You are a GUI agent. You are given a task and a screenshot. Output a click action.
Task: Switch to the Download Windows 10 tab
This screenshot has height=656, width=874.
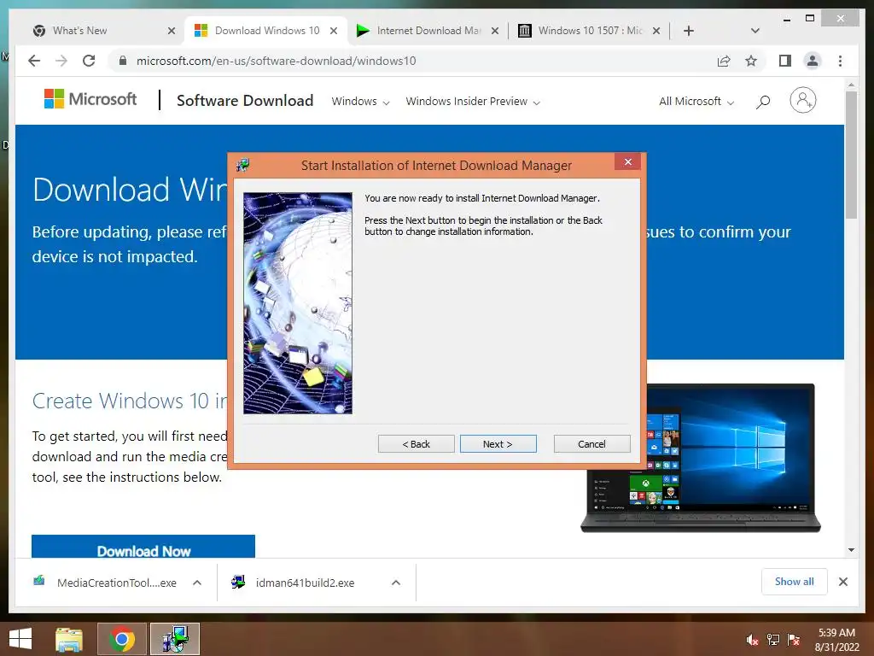coord(267,31)
